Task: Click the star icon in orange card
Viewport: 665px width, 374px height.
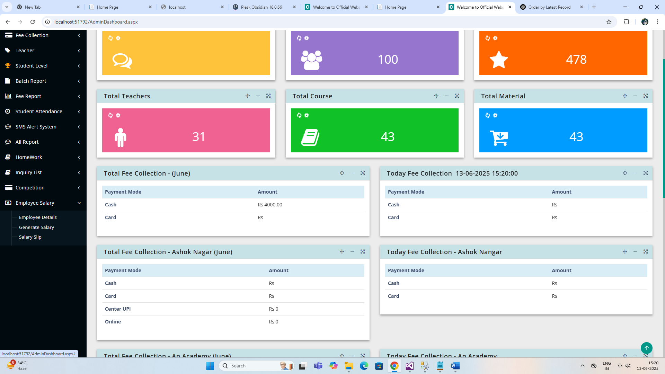Action: (x=499, y=60)
